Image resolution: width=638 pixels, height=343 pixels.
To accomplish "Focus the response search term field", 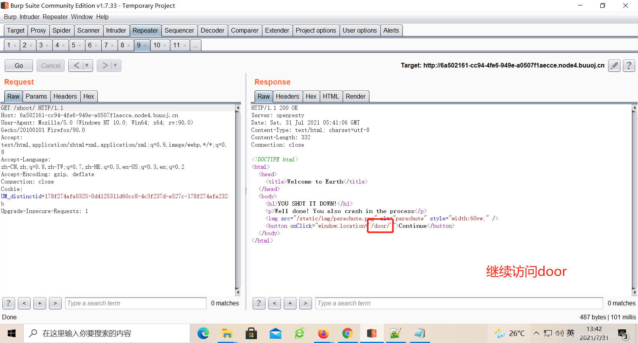I will (459, 303).
